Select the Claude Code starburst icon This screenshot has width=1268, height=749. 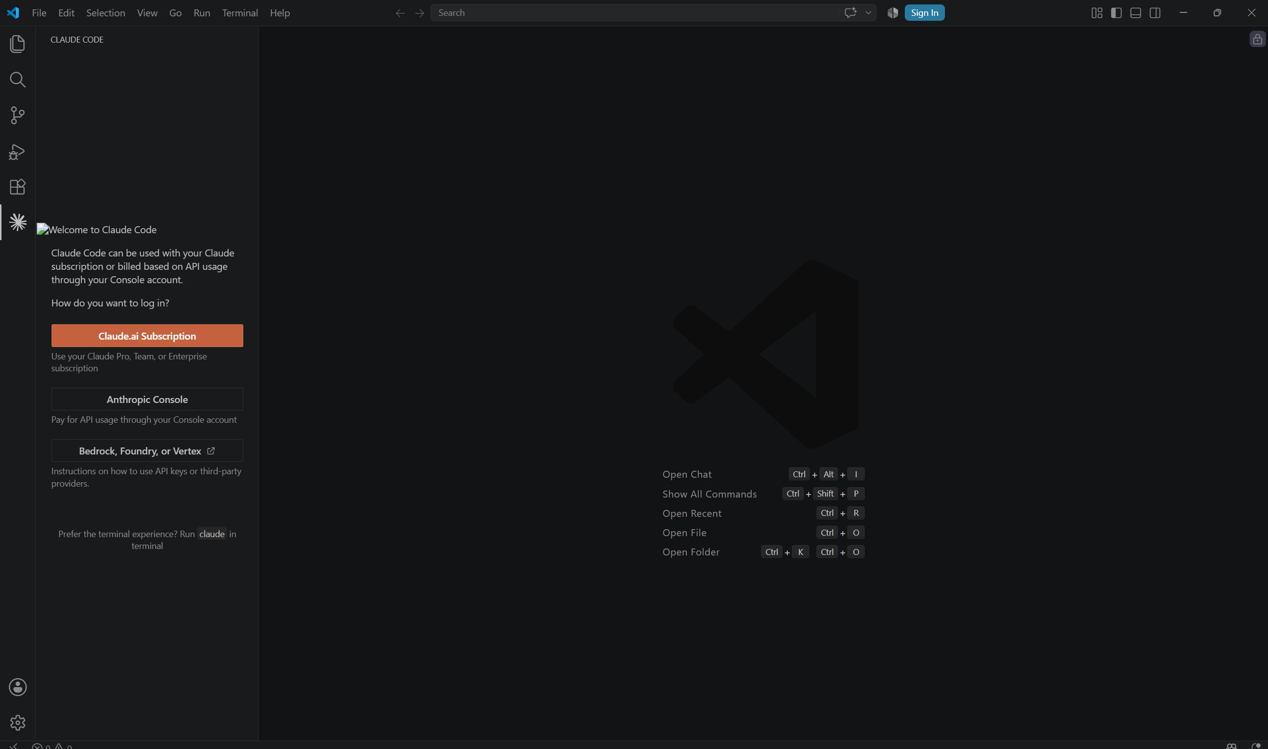coord(18,223)
